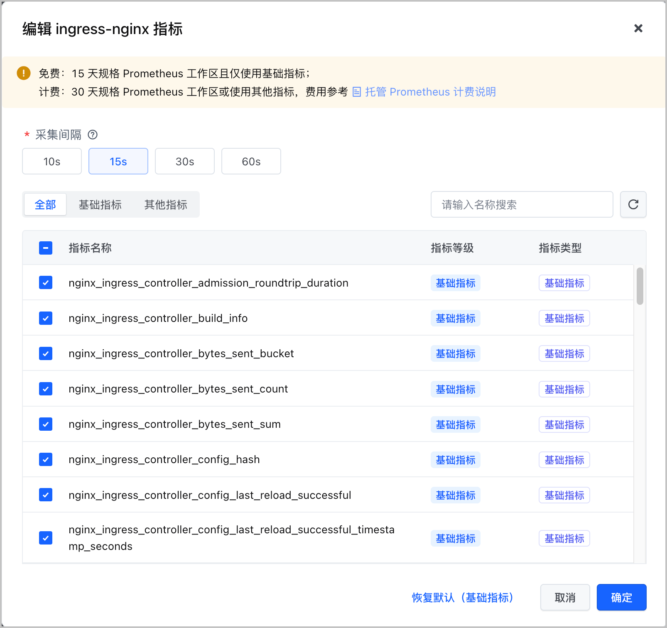The height and width of the screenshot is (628, 667).
Task: Click the warning icon in the billing notice
Action: pyautogui.click(x=24, y=73)
